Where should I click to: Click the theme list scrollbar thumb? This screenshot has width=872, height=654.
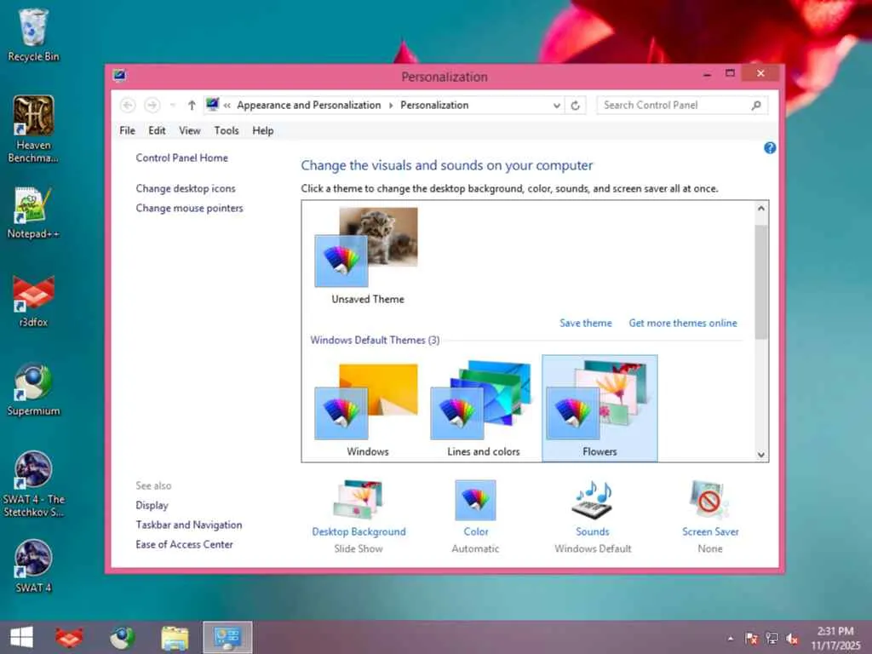click(761, 281)
